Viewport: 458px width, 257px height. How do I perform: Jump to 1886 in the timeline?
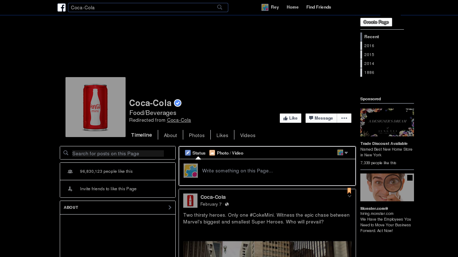point(369,72)
